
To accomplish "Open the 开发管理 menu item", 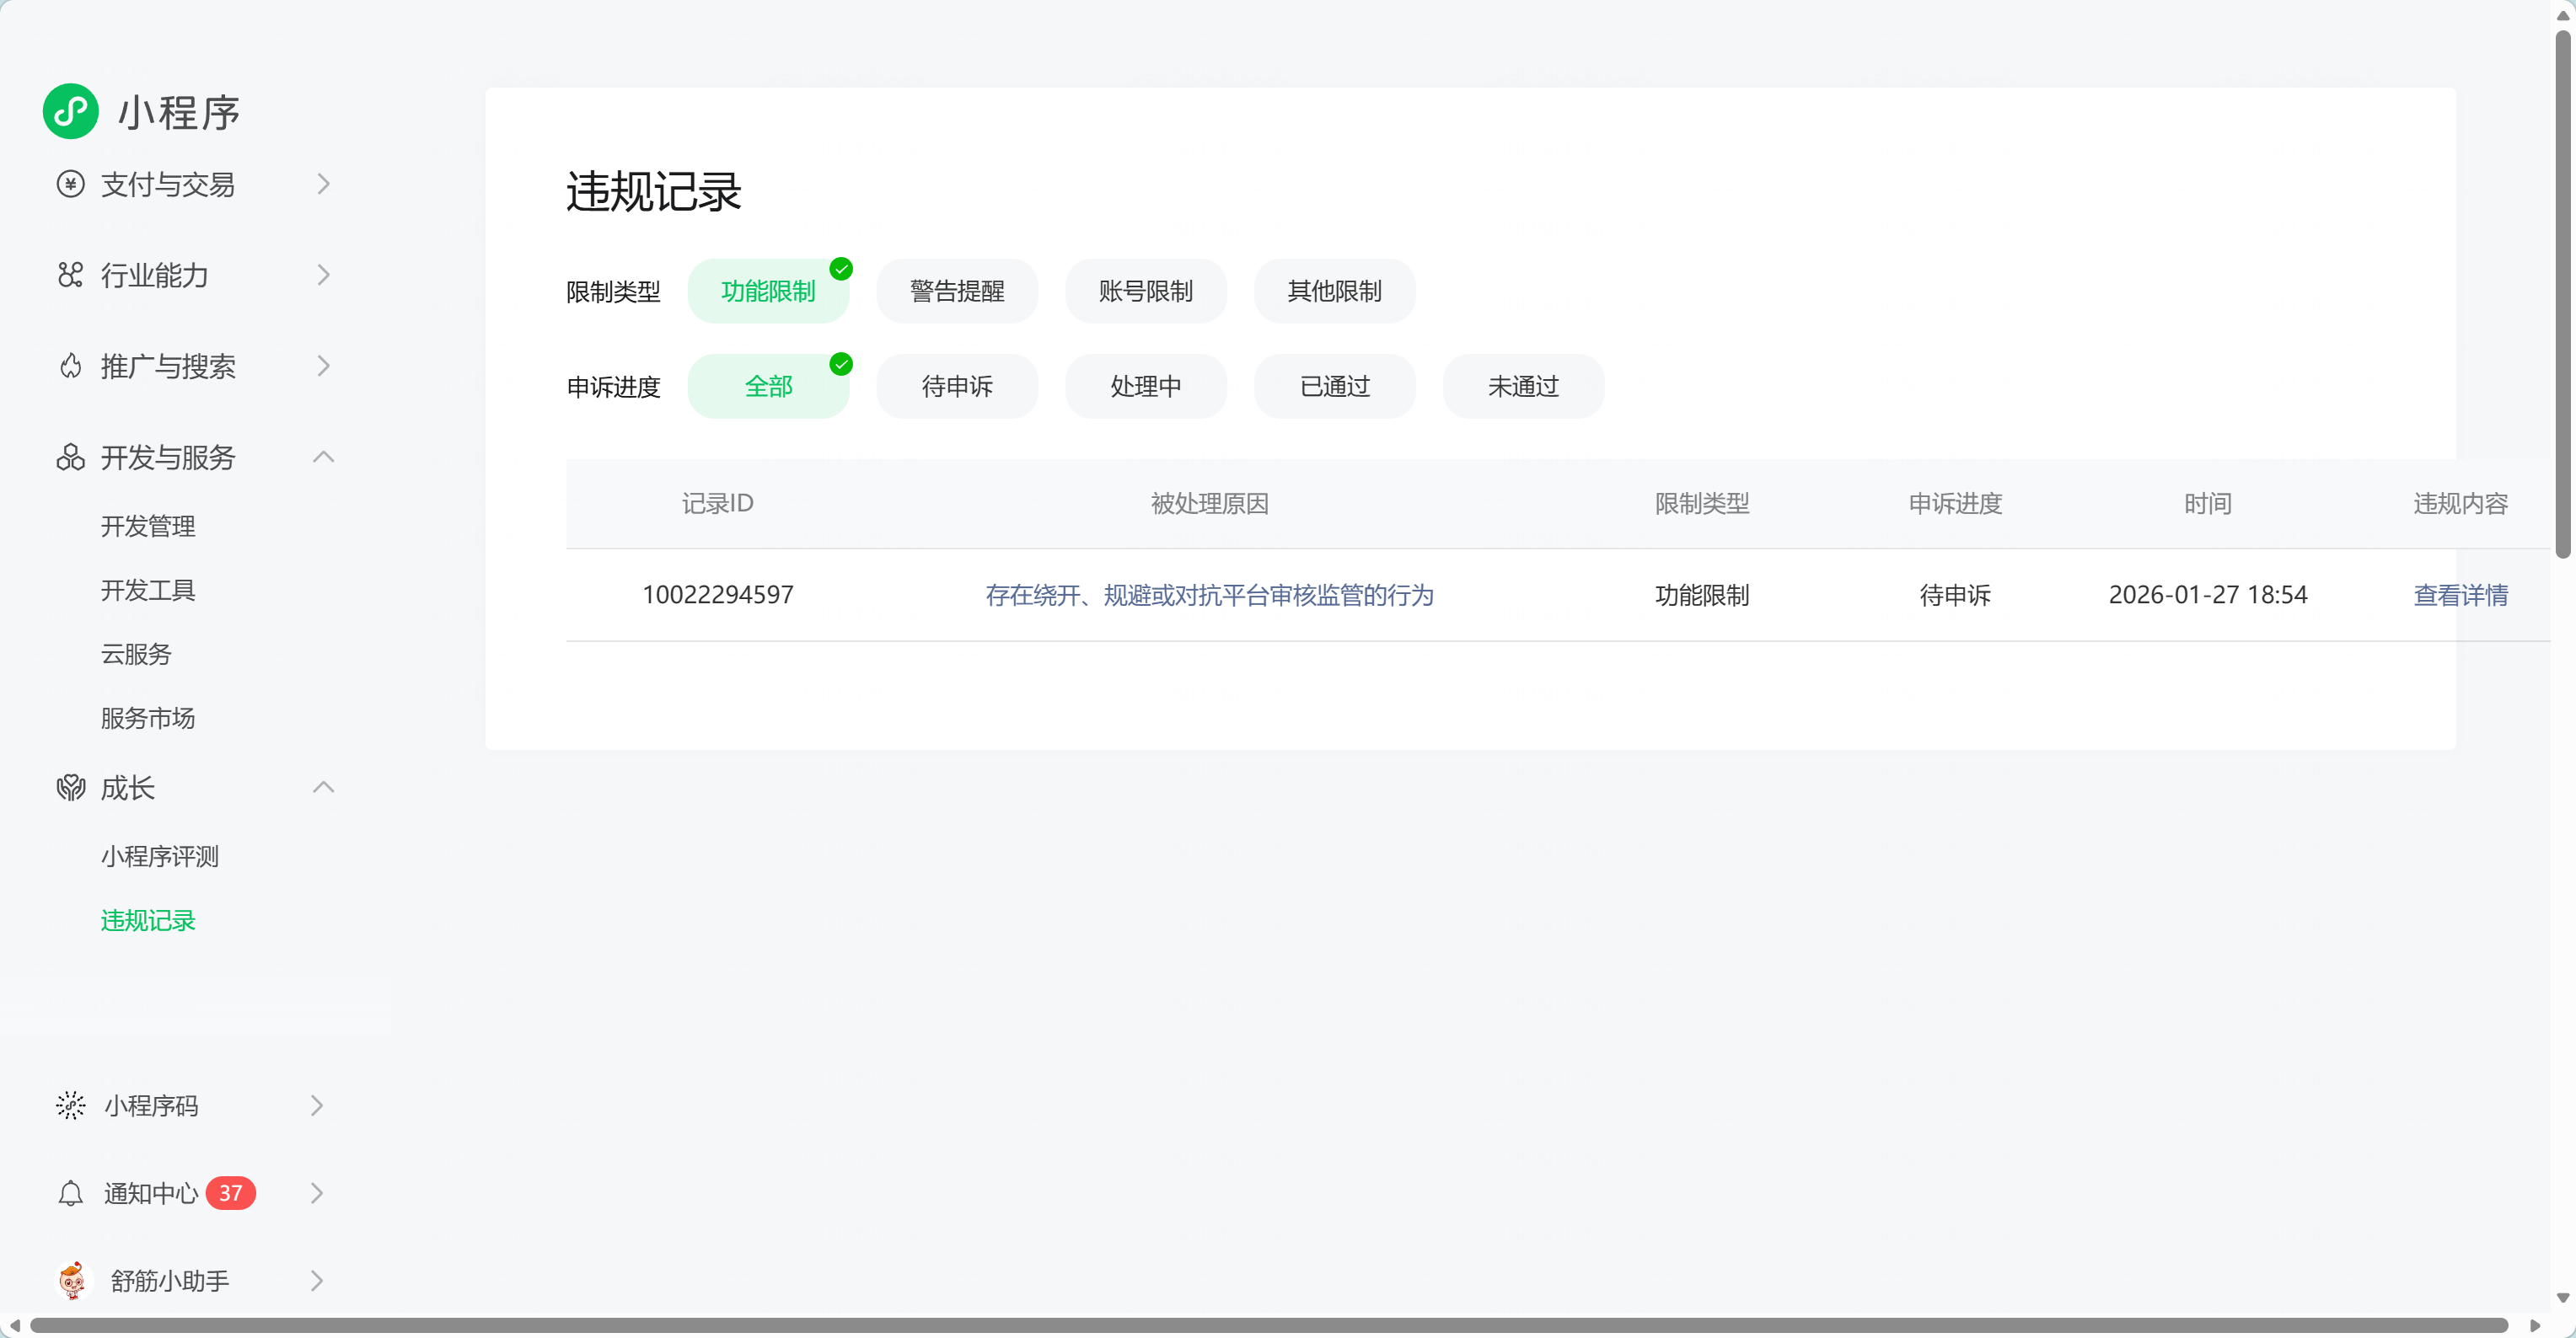I will pos(148,527).
